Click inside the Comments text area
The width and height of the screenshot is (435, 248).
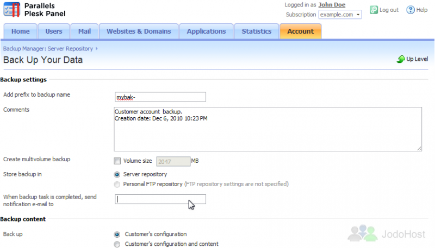(268, 129)
